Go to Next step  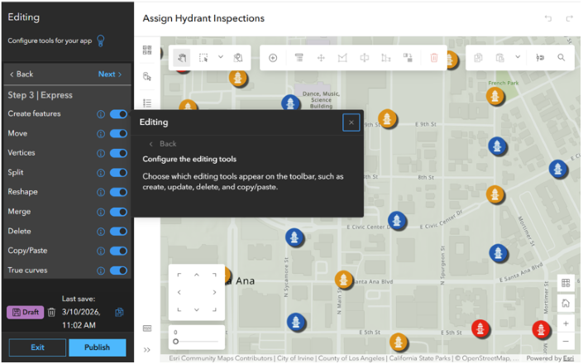click(x=110, y=74)
